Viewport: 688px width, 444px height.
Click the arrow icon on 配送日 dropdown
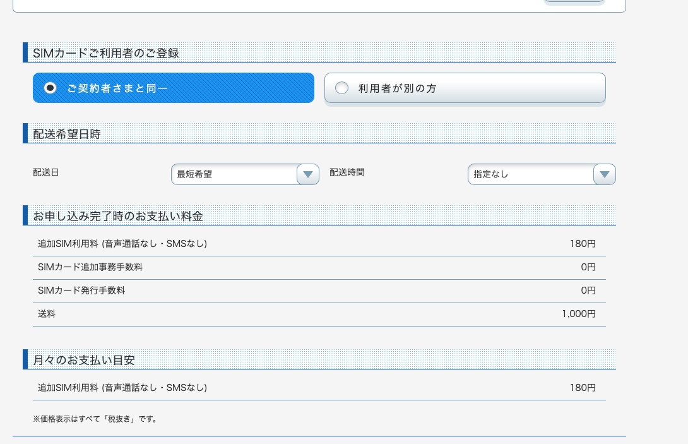point(307,174)
